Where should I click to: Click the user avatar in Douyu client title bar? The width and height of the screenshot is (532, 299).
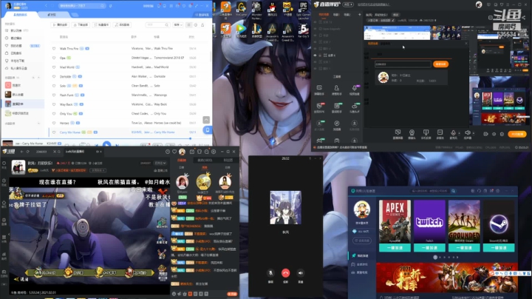pyautogui.click(x=183, y=152)
